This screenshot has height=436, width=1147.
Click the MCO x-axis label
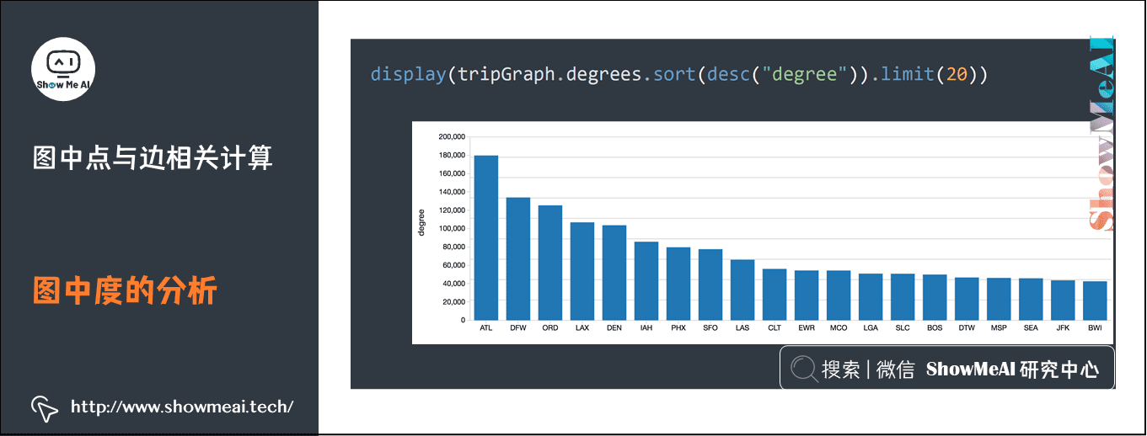(839, 328)
